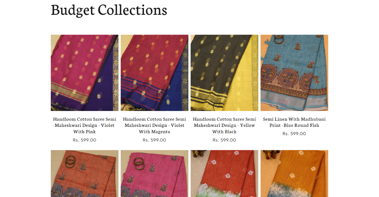Click the bangles on the blue Madhubani saree

click(x=279, y=39)
